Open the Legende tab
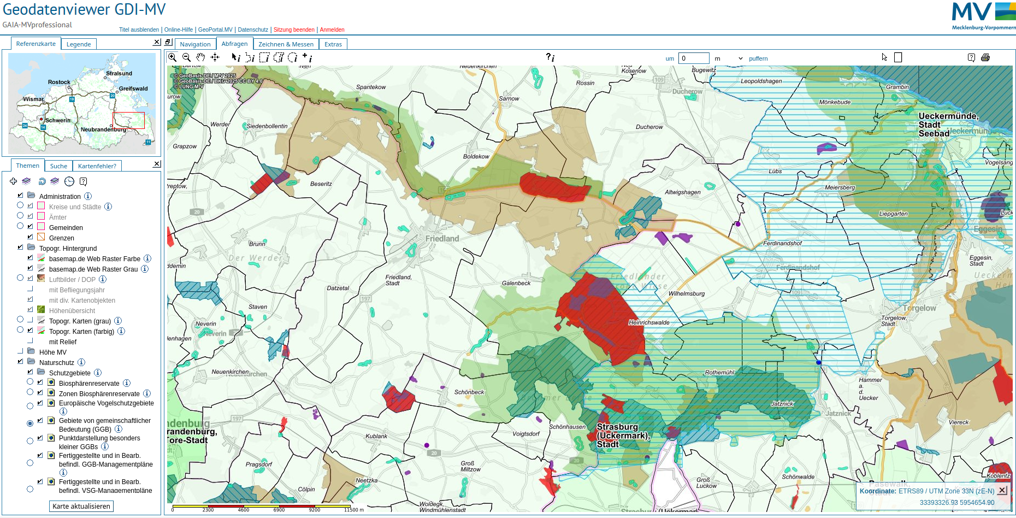Image resolution: width=1016 pixels, height=518 pixels. click(x=79, y=44)
